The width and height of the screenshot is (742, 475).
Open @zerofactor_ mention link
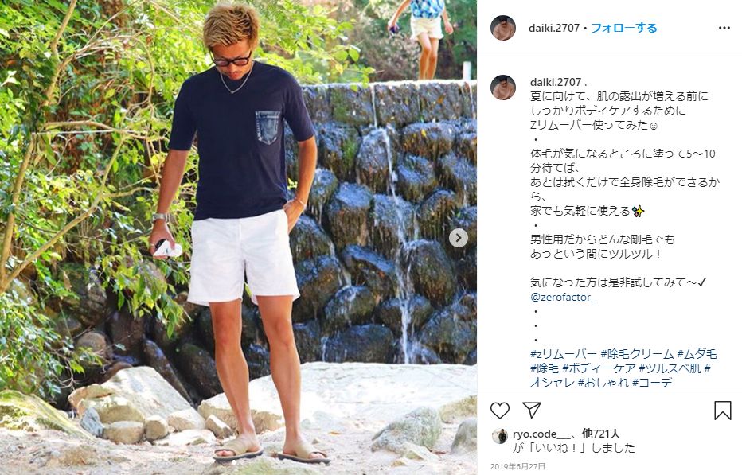click(563, 297)
